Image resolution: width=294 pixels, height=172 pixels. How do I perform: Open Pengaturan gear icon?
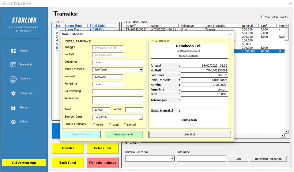13,93
